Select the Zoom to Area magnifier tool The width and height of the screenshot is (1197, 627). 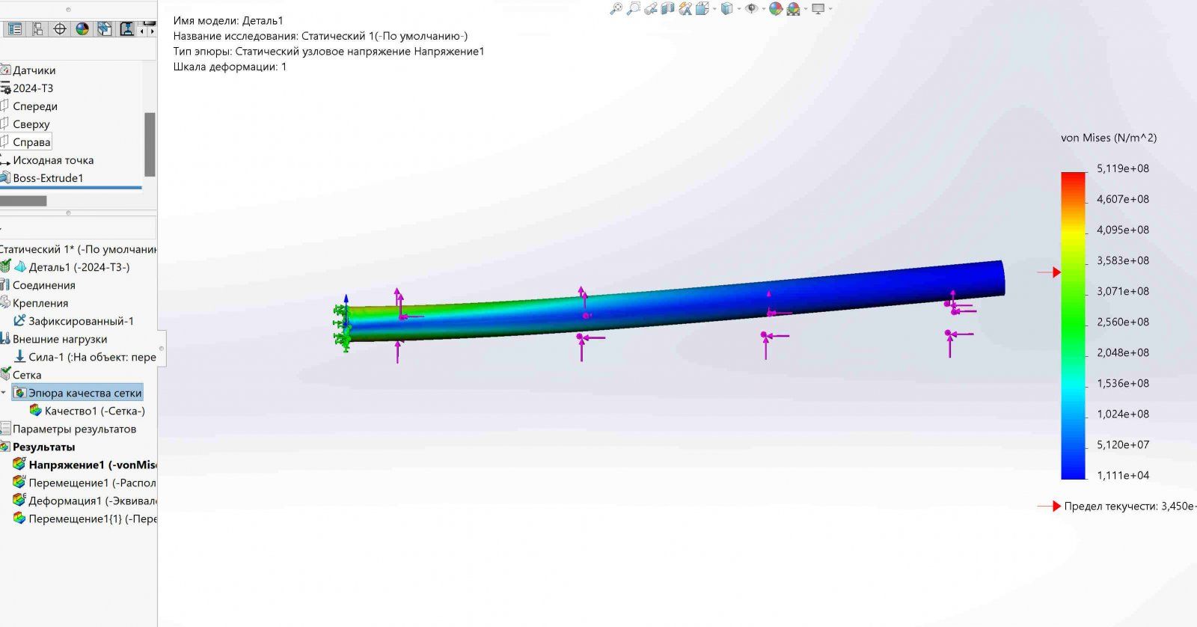(633, 9)
